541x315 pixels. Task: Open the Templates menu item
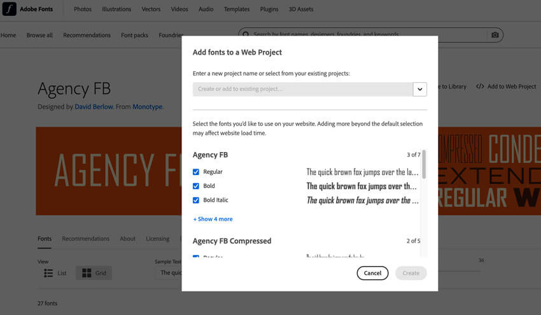[237, 9]
